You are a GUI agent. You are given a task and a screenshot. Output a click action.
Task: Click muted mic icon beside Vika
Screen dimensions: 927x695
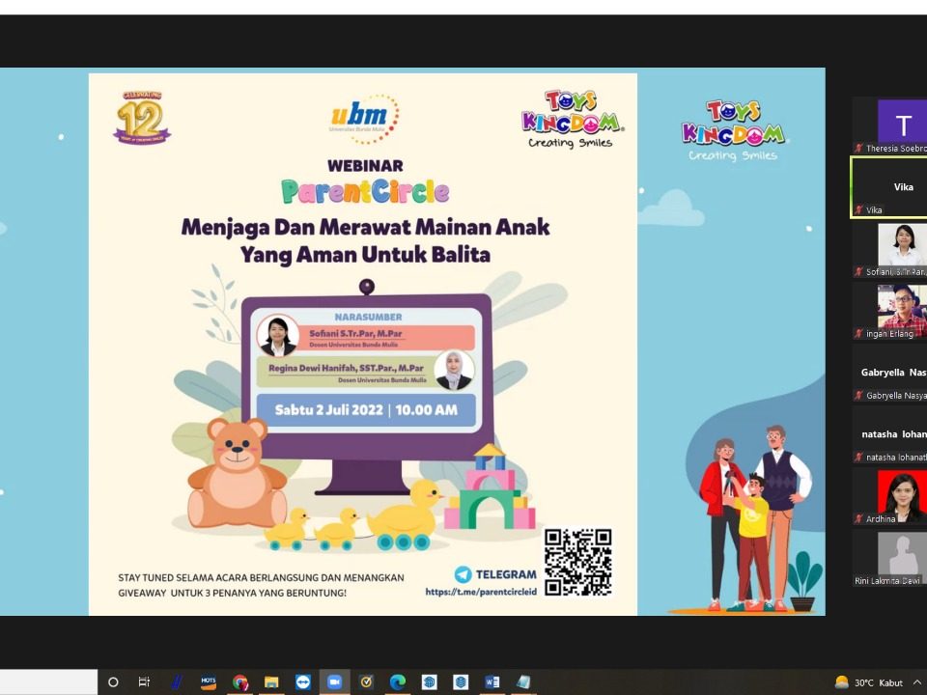pyautogui.click(x=858, y=209)
